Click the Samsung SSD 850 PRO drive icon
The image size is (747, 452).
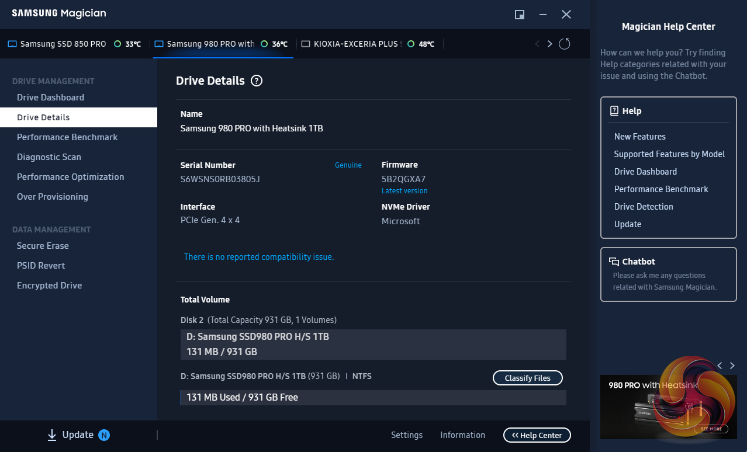click(x=12, y=44)
